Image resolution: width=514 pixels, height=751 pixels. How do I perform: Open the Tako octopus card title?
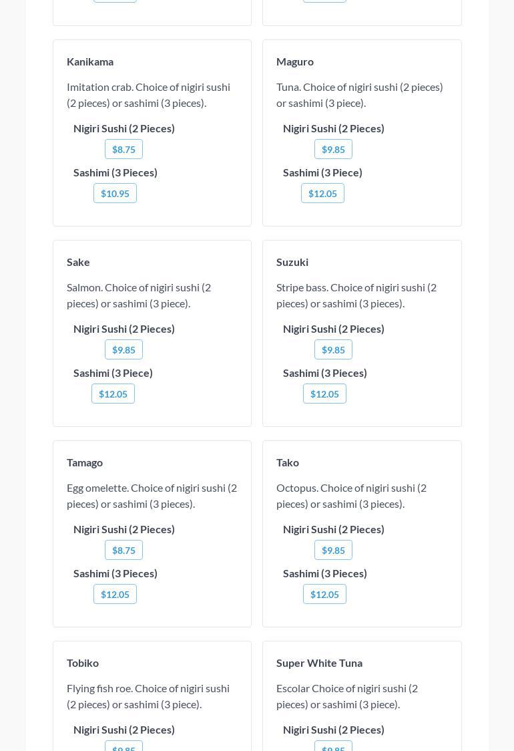coord(288,462)
